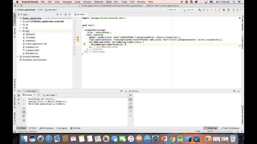Open the VCS menu
257x144 pixels.
pyautogui.click(x=132, y=2)
